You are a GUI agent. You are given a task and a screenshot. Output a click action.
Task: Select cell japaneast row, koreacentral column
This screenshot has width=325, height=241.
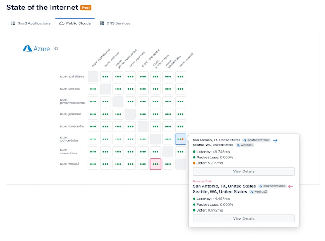pos(143,114)
